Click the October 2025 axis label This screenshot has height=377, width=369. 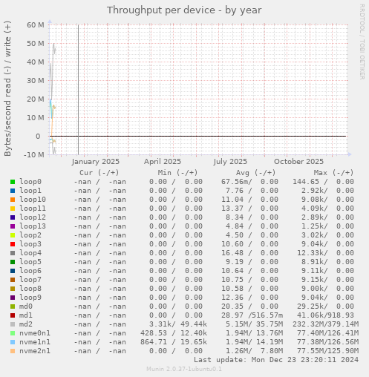[298, 162]
